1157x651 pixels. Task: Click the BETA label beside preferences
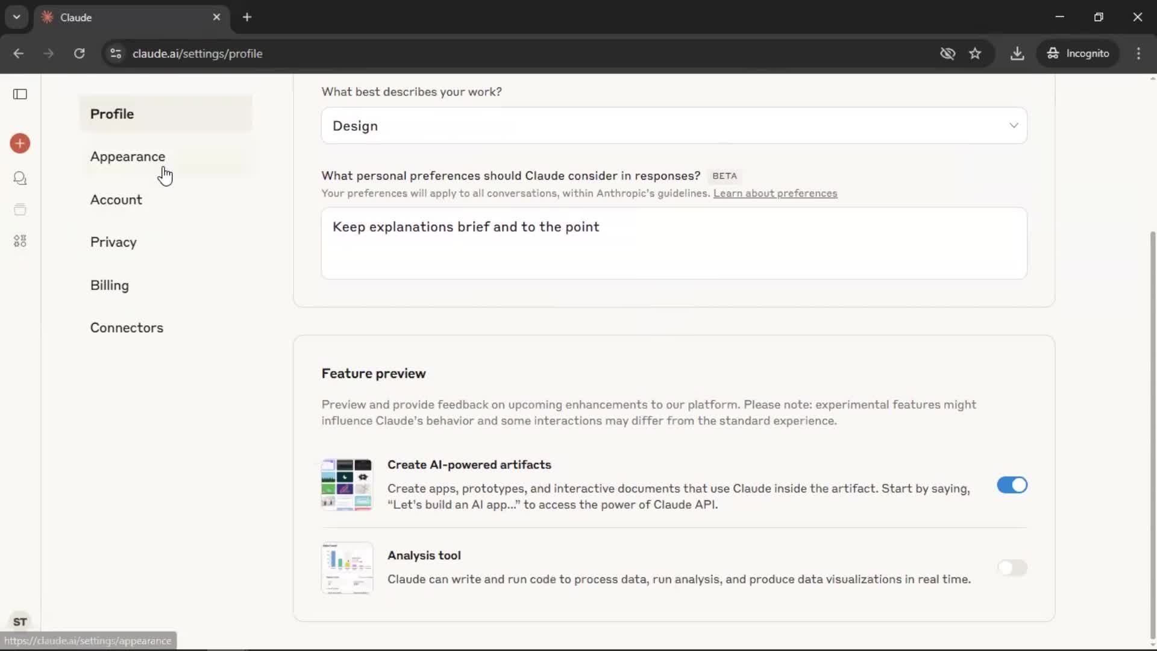tap(724, 176)
